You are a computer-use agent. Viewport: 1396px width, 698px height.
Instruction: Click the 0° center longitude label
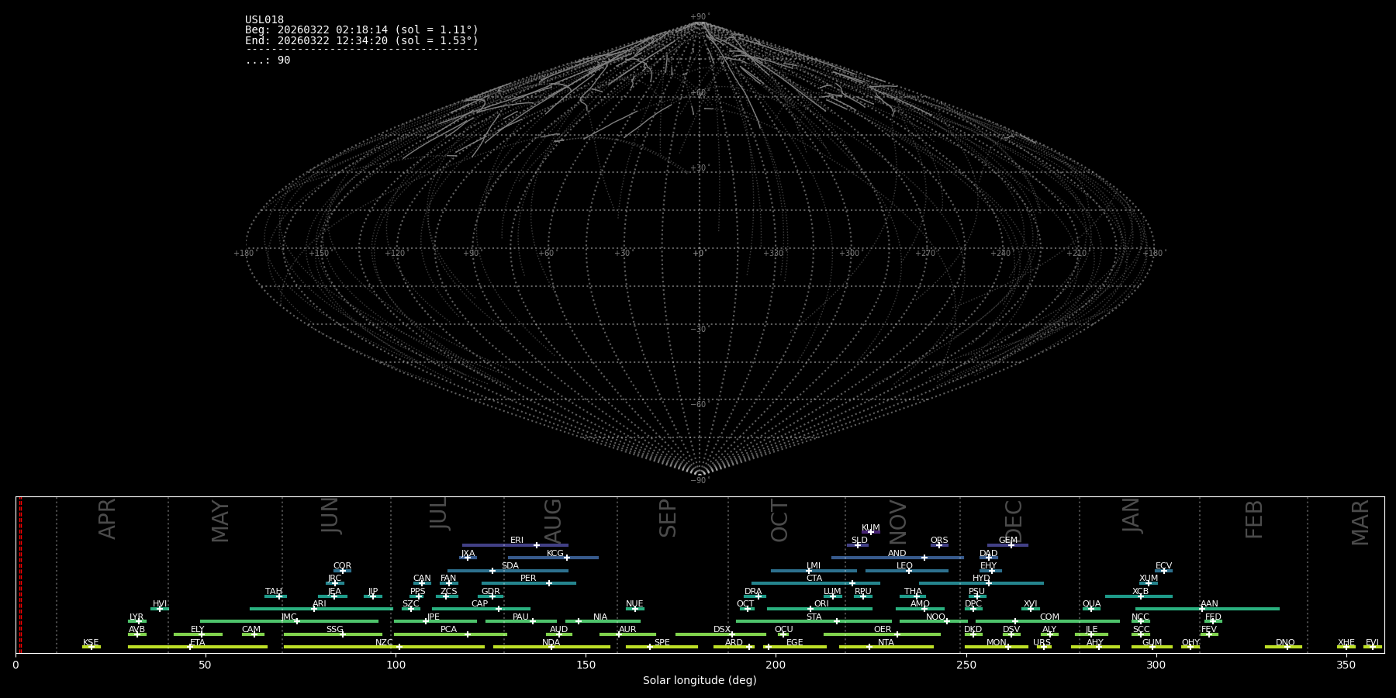(699, 254)
